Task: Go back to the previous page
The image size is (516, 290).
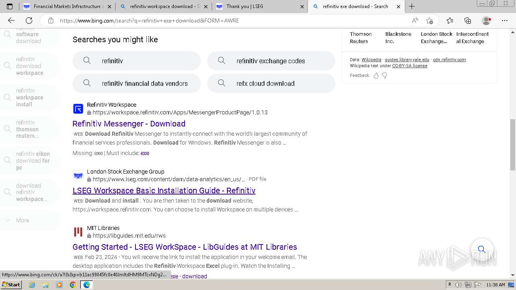Action: pos(11,21)
